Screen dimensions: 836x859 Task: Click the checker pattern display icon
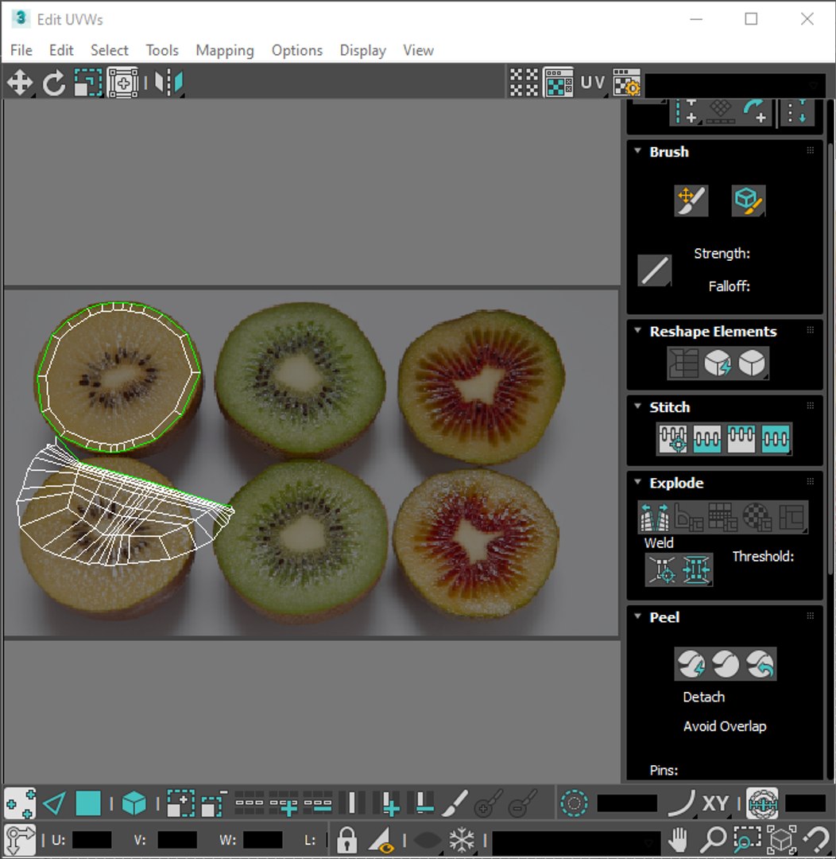[524, 83]
